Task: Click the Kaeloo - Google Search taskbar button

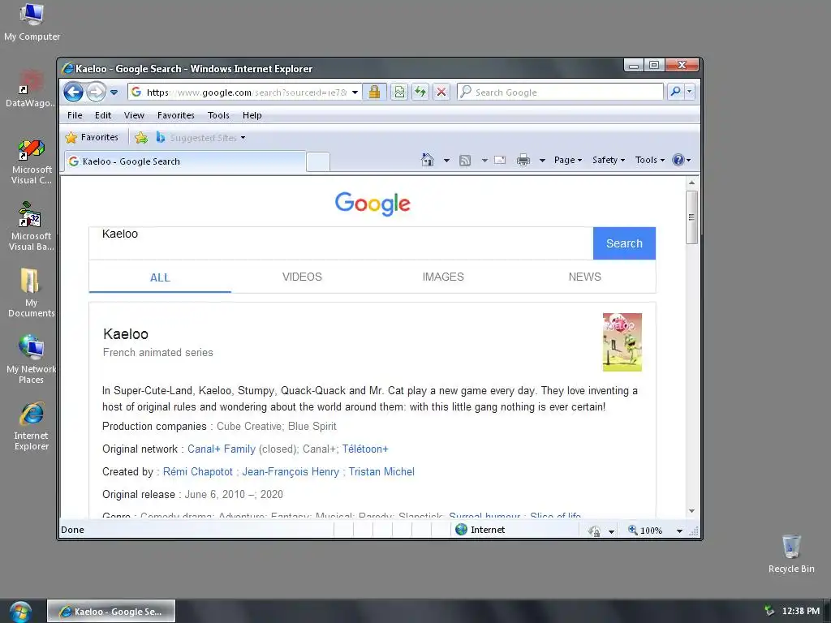Action: tap(111, 612)
